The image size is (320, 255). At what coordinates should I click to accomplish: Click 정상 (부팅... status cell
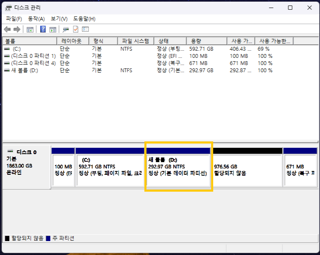point(171,49)
